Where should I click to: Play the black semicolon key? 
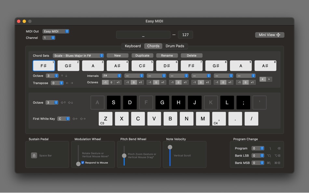243,102
